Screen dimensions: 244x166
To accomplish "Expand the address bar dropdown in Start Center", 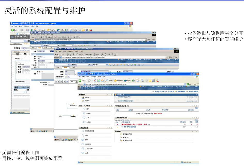I will pyautogui.click(x=185, y=84).
